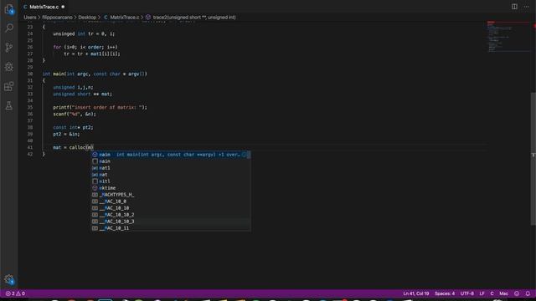
Task: Click the Read More info icon on main suggestion
Action: 244,155
